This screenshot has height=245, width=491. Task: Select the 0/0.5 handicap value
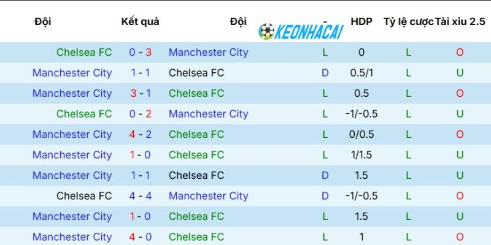(x=361, y=134)
